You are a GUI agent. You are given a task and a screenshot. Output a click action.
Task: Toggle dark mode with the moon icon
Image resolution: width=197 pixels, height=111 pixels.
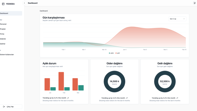click(x=194, y=3)
